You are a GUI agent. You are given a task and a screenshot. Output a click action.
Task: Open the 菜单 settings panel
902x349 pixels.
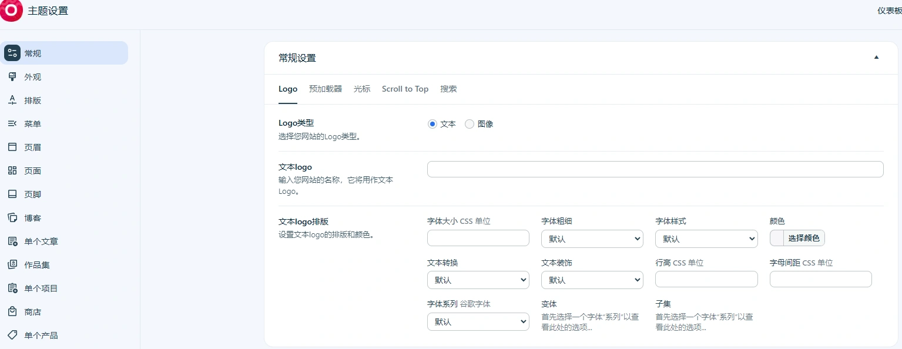(32, 124)
